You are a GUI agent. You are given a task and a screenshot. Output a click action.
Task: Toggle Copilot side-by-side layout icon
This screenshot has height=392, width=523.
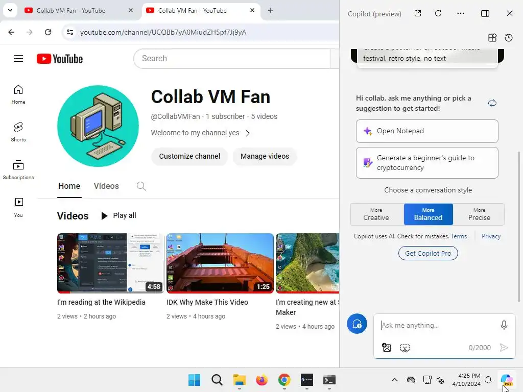[485, 13]
